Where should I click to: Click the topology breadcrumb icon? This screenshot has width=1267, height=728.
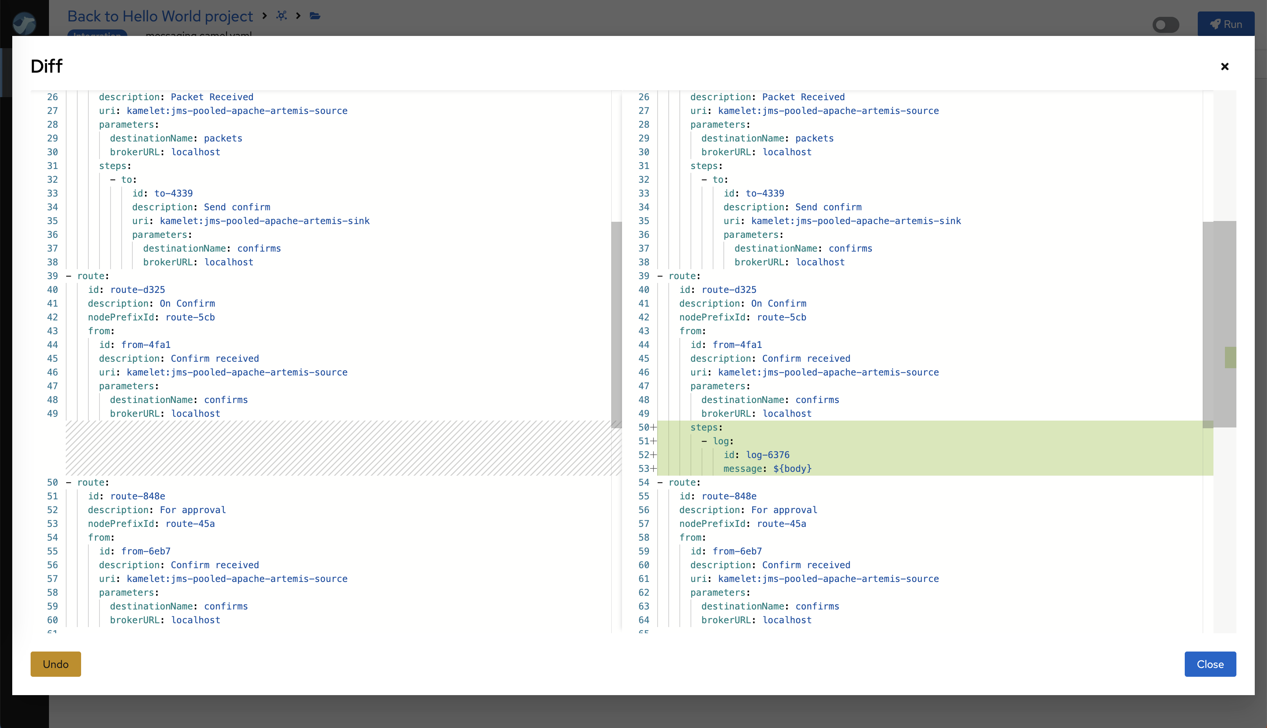point(282,16)
